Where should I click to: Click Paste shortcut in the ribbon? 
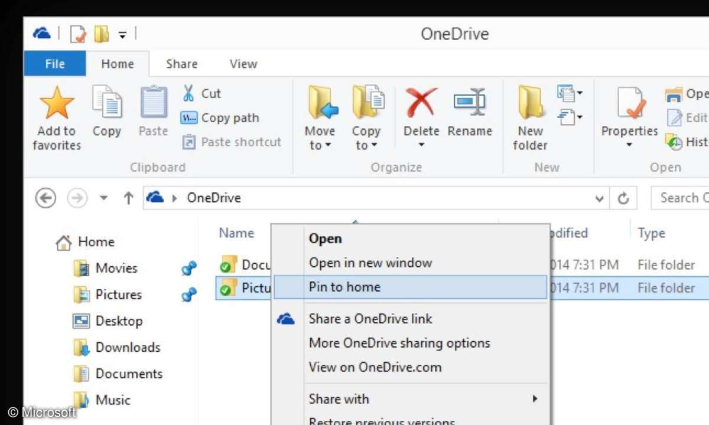click(x=232, y=142)
